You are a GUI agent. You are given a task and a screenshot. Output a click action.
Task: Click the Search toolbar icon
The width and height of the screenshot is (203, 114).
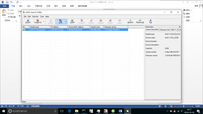(28, 22)
